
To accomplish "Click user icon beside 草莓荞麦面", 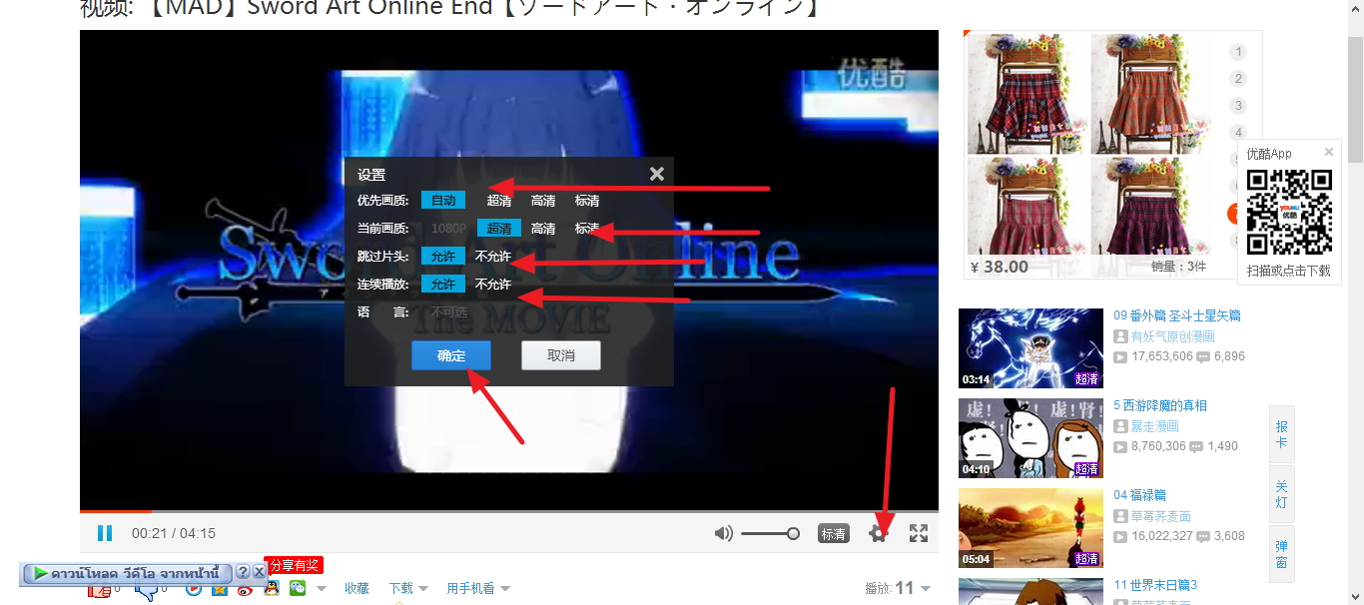I will (x=1120, y=516).
